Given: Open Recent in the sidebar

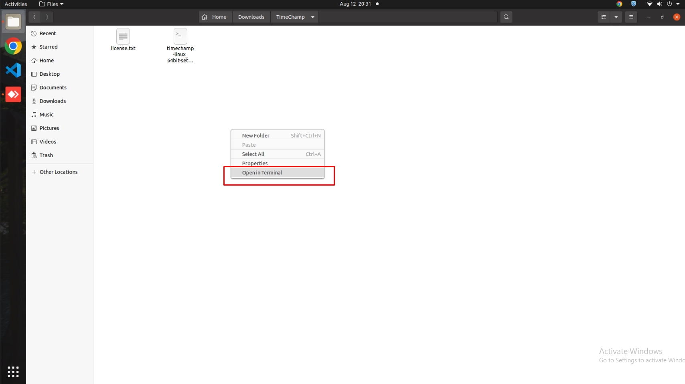Looking at the screenshot, I should (59, 33).
